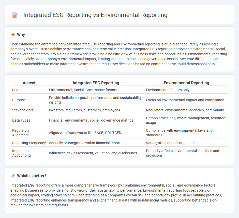
Task: Click the Why section heading
Action: click(x=21, y=35)
